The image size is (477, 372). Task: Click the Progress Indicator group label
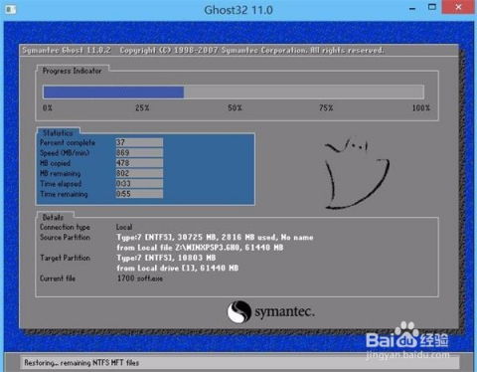[x=72, y=71]
